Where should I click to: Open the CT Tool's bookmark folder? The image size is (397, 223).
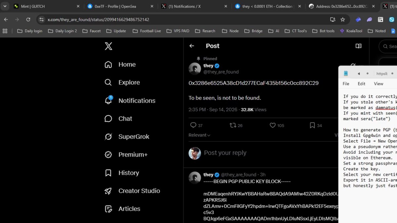point(295,31)
